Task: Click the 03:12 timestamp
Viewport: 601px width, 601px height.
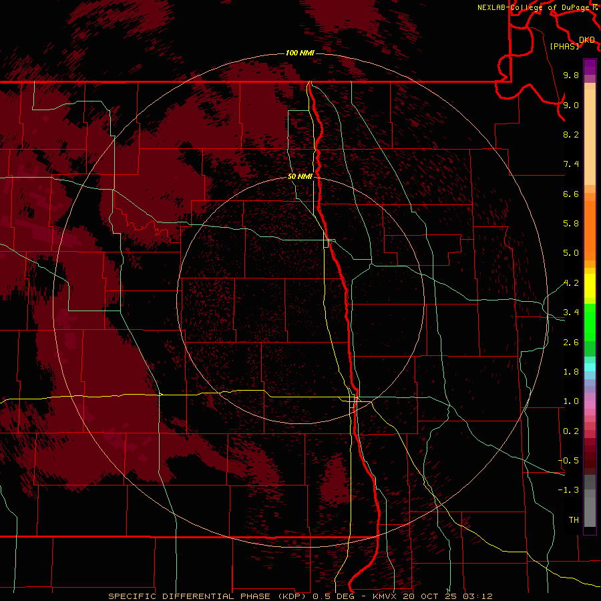Action: 477,596
